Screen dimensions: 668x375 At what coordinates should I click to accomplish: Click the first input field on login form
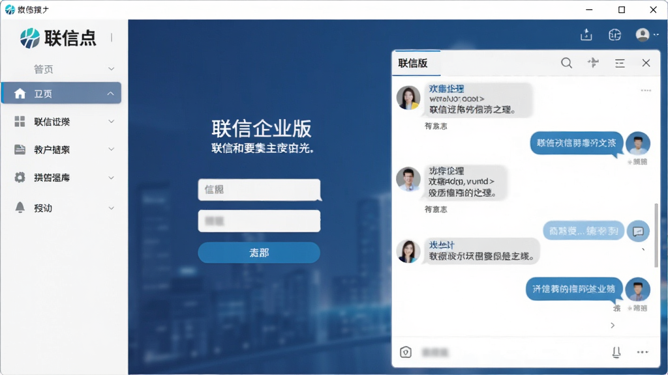click(x=259, y=189)
